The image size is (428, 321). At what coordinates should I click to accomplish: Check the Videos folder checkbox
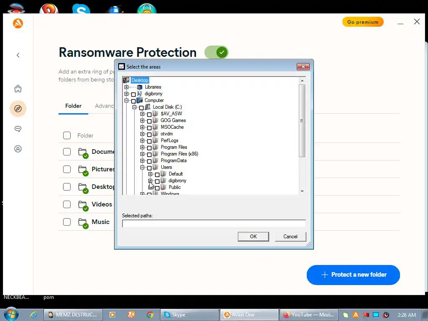click(x=67, y=204)
